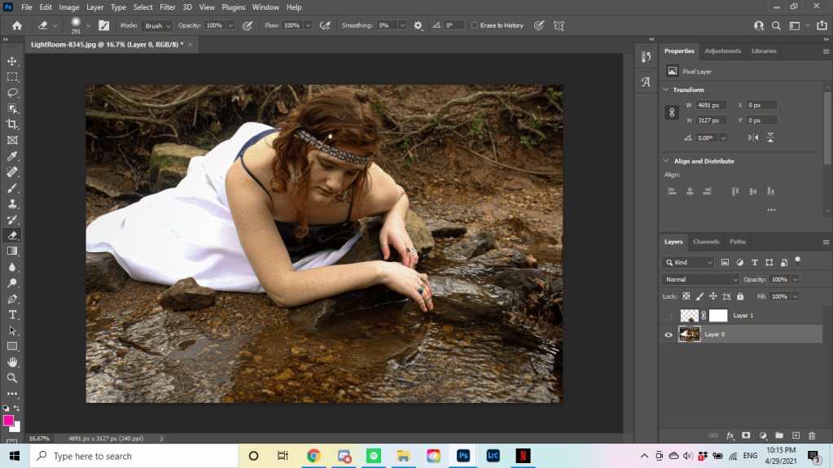Open the eraser Mode dropdown

point(157,25)
